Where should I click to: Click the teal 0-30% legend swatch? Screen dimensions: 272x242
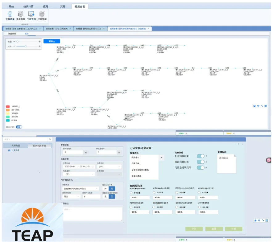8,120
